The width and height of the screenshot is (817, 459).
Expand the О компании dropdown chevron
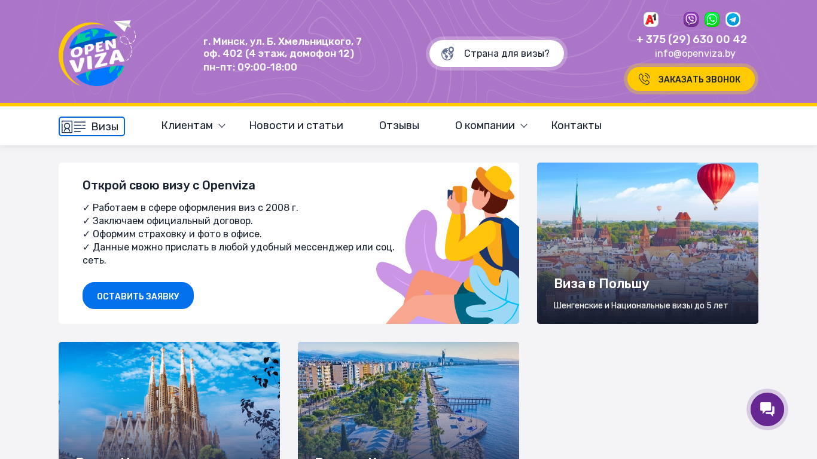pyautogui.click(x=524, y=126)
